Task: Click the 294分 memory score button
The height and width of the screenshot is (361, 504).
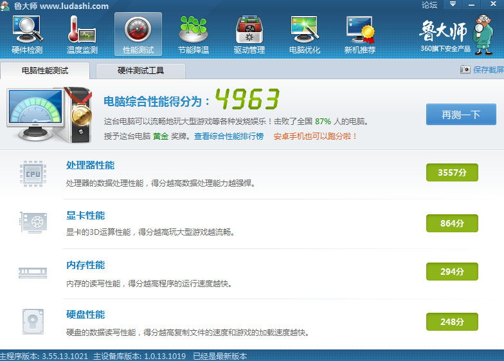Action: click(452, 272)
